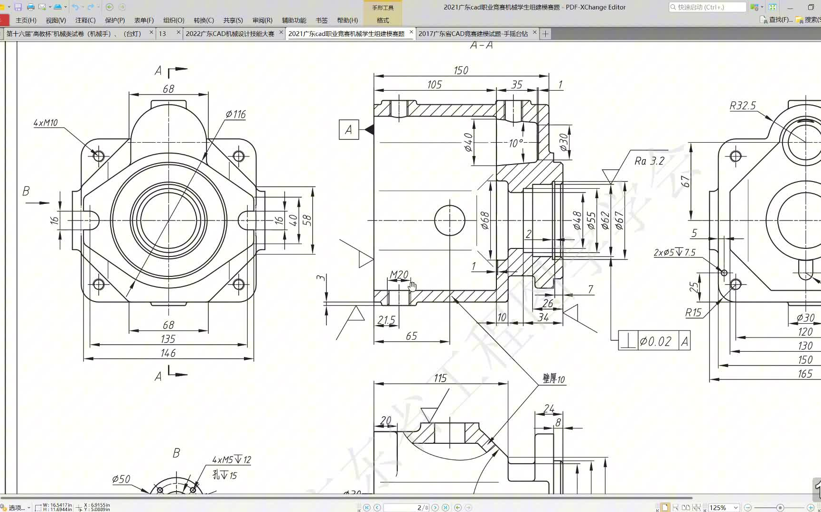Close the tab named 13
This screenshot has height=512, width=821.
tap(178, 32)
